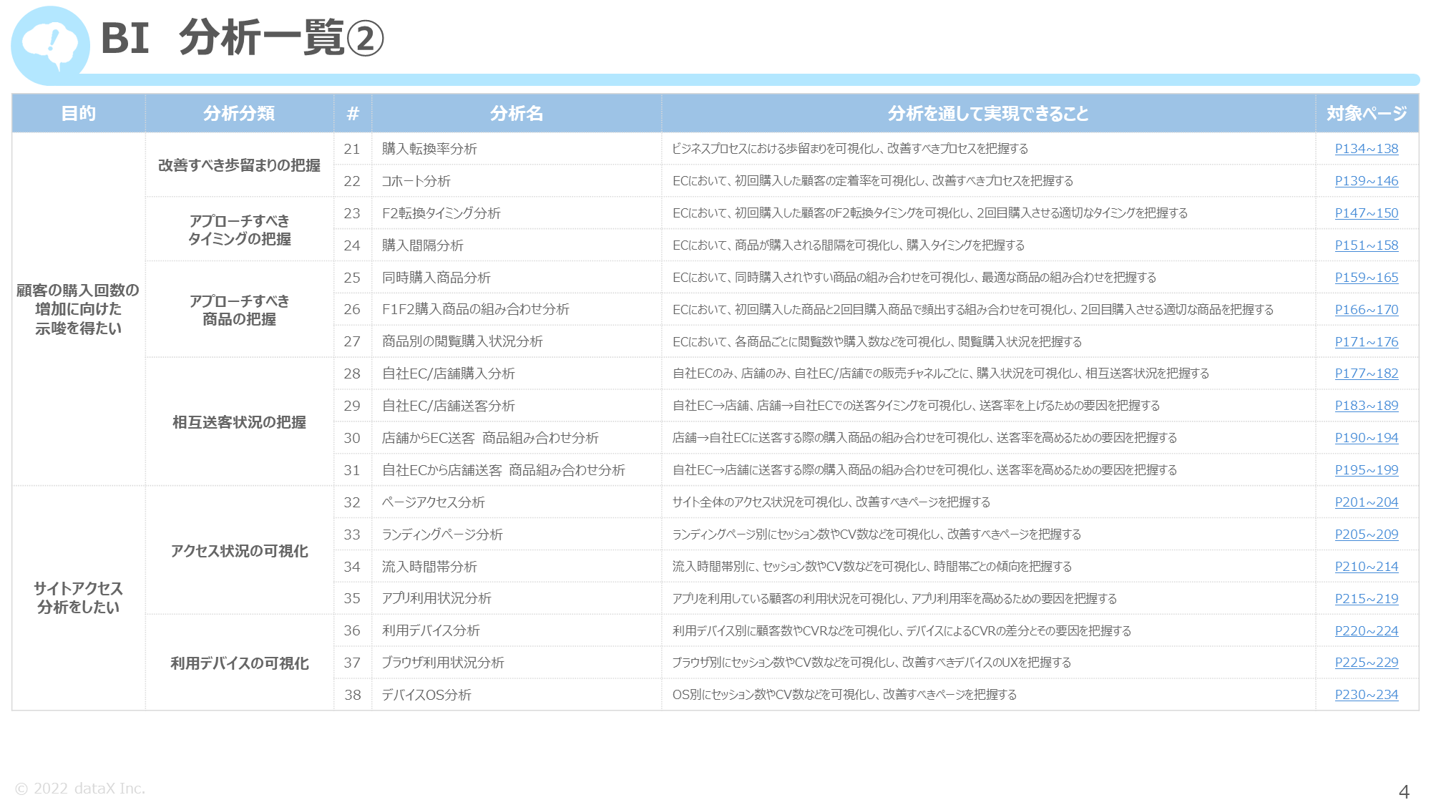Open page link P201~204
This screenshot has height=805, width=1431.
[1366, 502]
